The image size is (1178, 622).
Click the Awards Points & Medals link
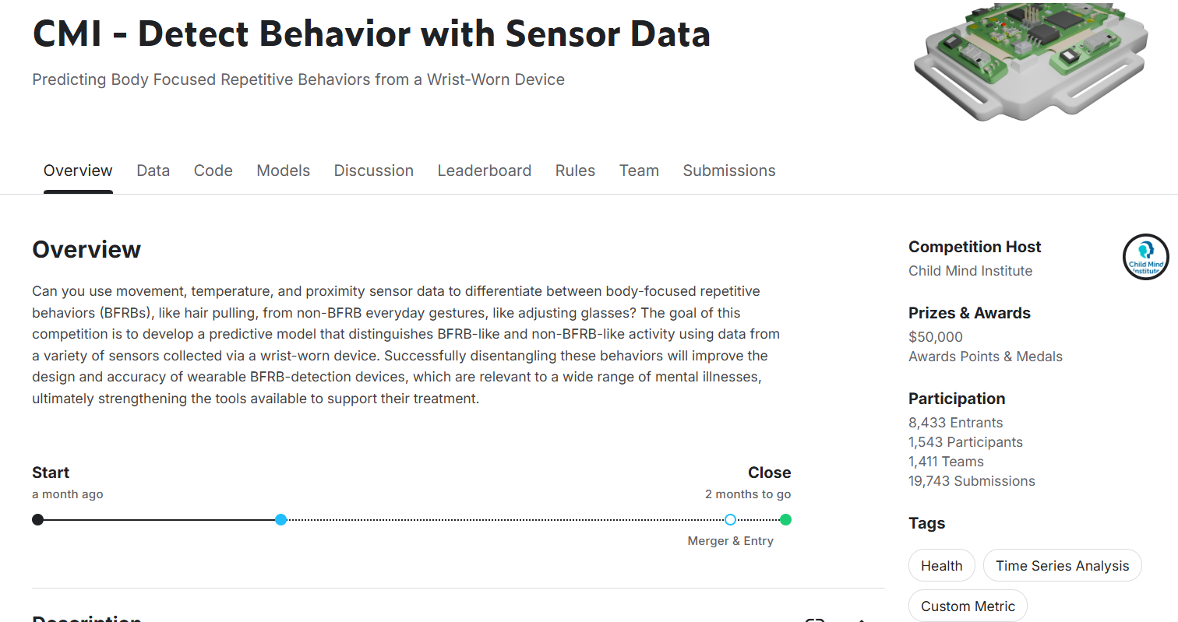click(x=985, y=356)
